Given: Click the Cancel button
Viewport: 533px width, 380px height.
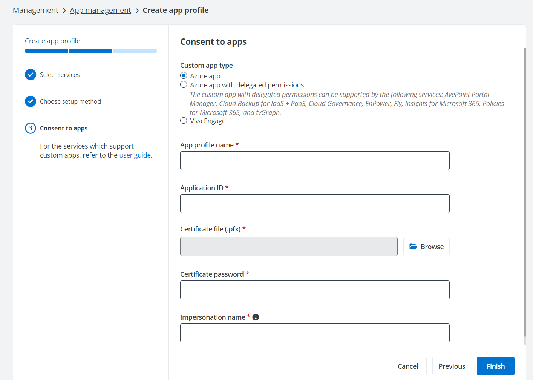Looking at the screenshot, I should 407,366.
